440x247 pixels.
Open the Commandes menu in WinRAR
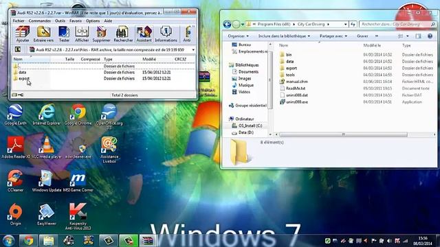(x=40, y=21)
